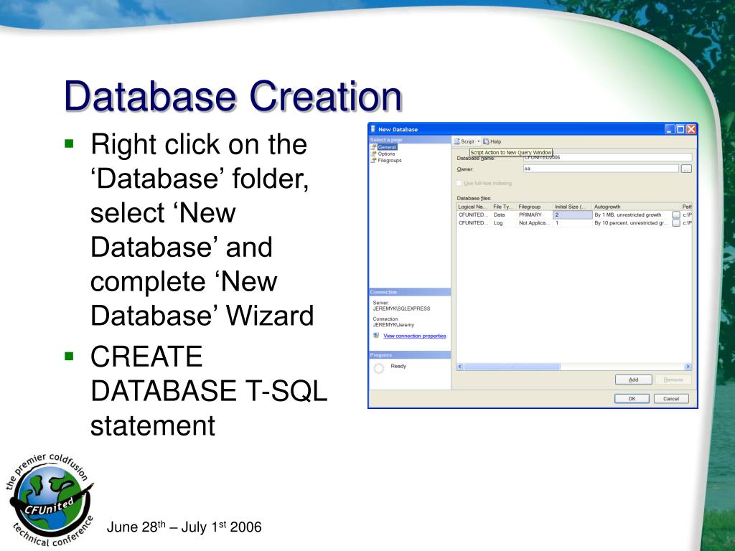Select the Log file logical name cell
The width and height of the screenshot is (735, 551).
pos(474,223)
